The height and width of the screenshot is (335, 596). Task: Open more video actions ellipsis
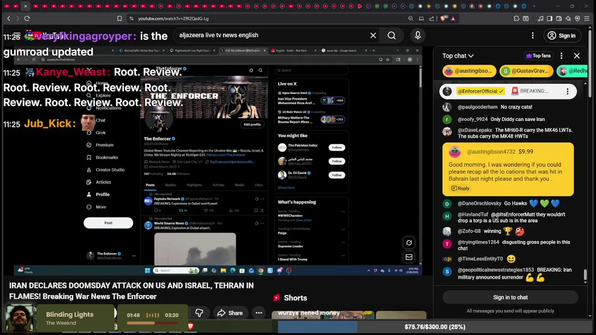pyautogui.click(x=259, y=313)
